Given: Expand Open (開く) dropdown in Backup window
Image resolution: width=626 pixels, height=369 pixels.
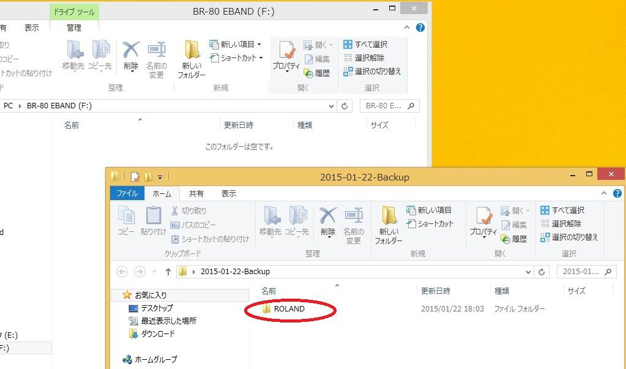Looking at the screenshot, I should click(527, 211).
